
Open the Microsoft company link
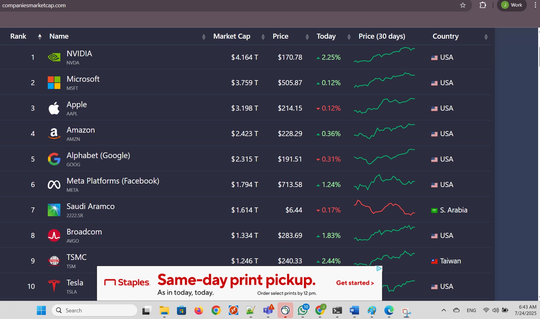[83, 79]
